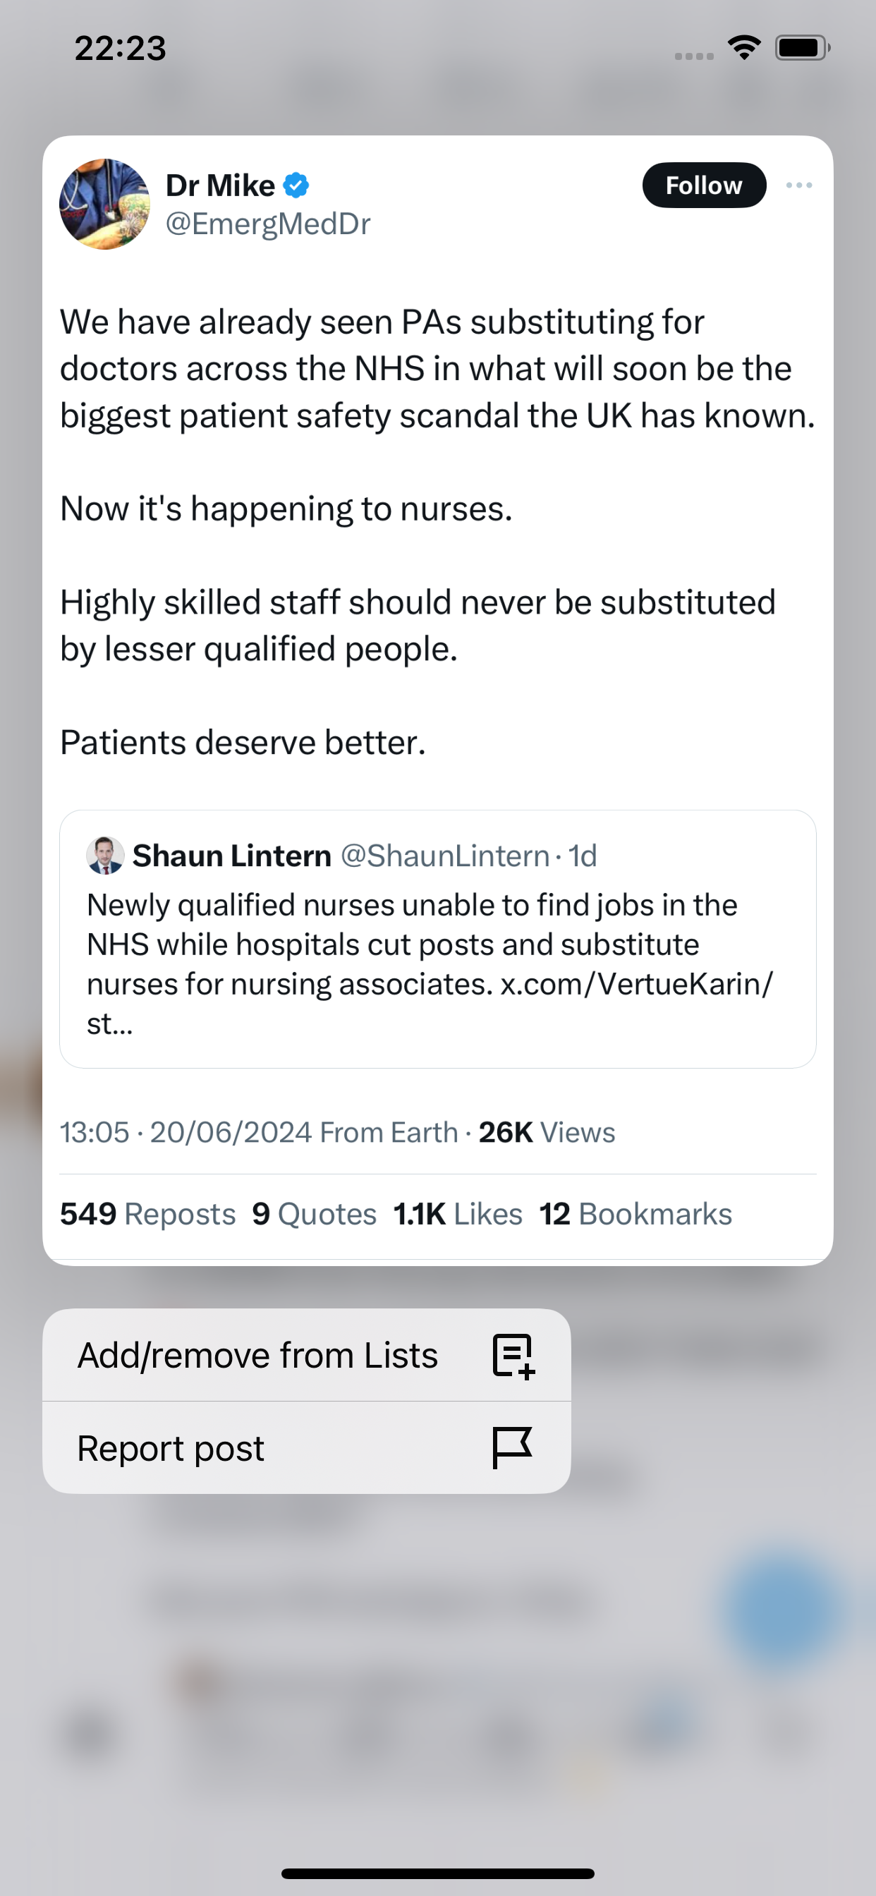View the 9 Quotes list
This screenshot has width=876, height=1896.
pos(315,1214)
